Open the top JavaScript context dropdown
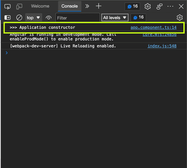Screen dimensions: 187x168 (33, 18)
